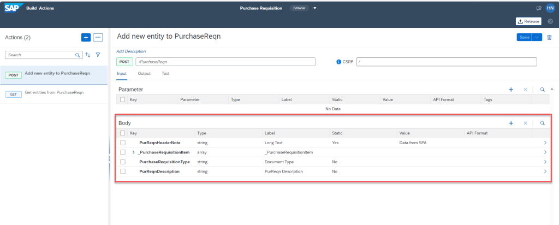
Task: Click the filter actions funnel icon
Action: 98,55
